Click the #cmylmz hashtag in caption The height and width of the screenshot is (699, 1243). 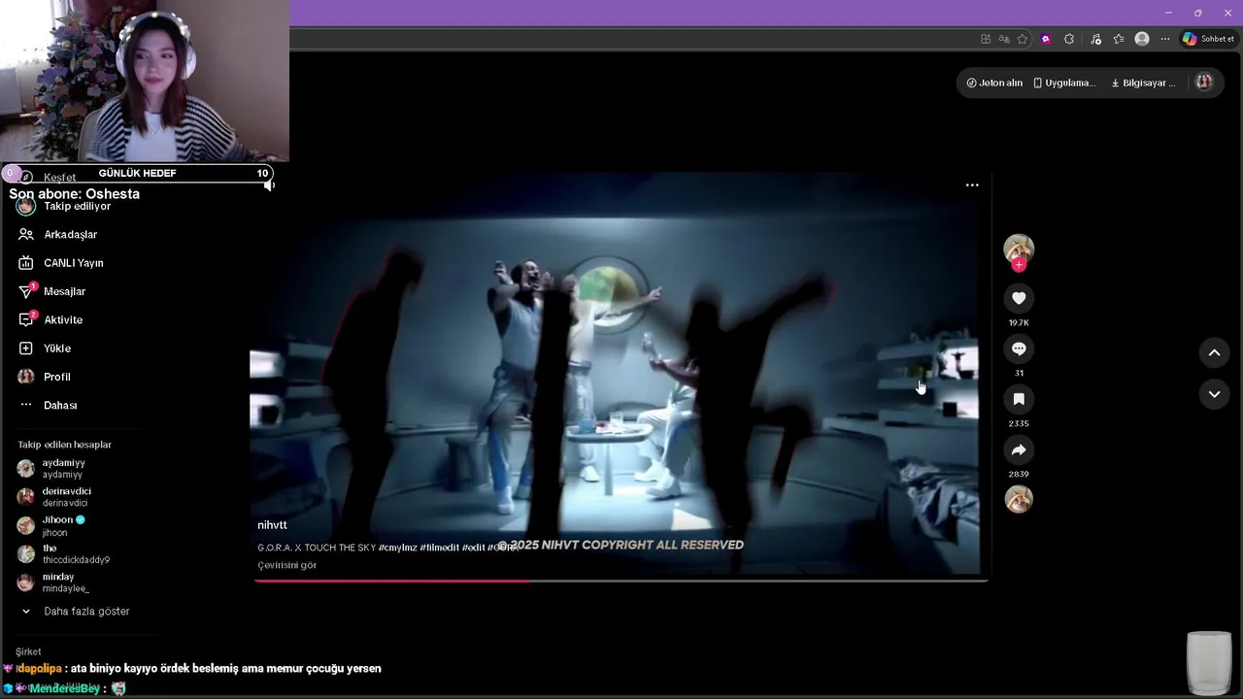pos(397,548)
